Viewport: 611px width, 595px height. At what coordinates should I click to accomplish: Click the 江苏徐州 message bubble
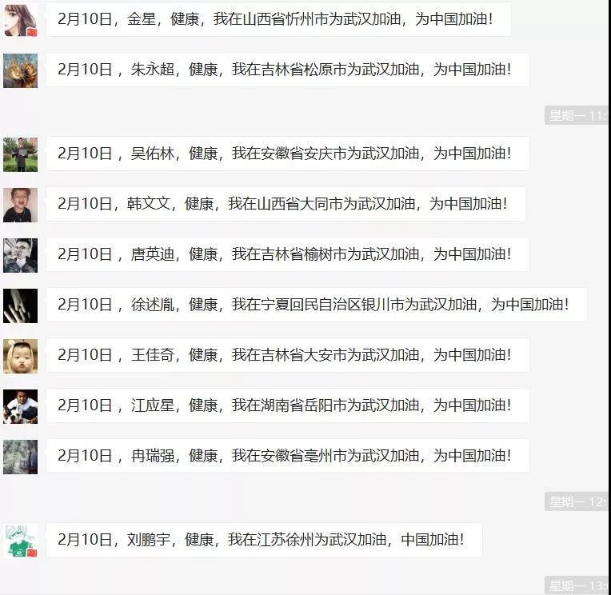click(264, 540)
